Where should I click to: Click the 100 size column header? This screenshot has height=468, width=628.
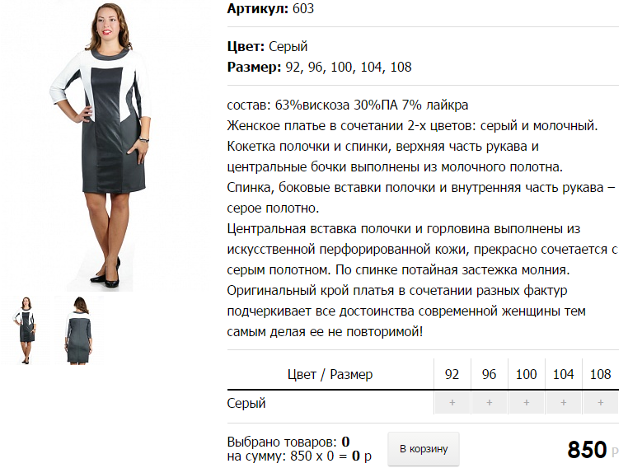pos(527,374)
